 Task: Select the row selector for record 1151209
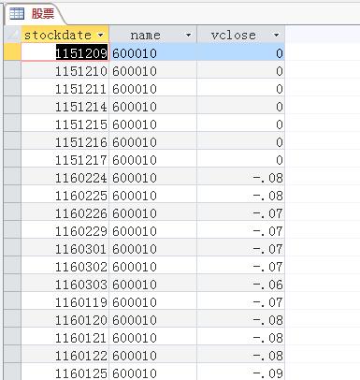[x=12, y=52]
